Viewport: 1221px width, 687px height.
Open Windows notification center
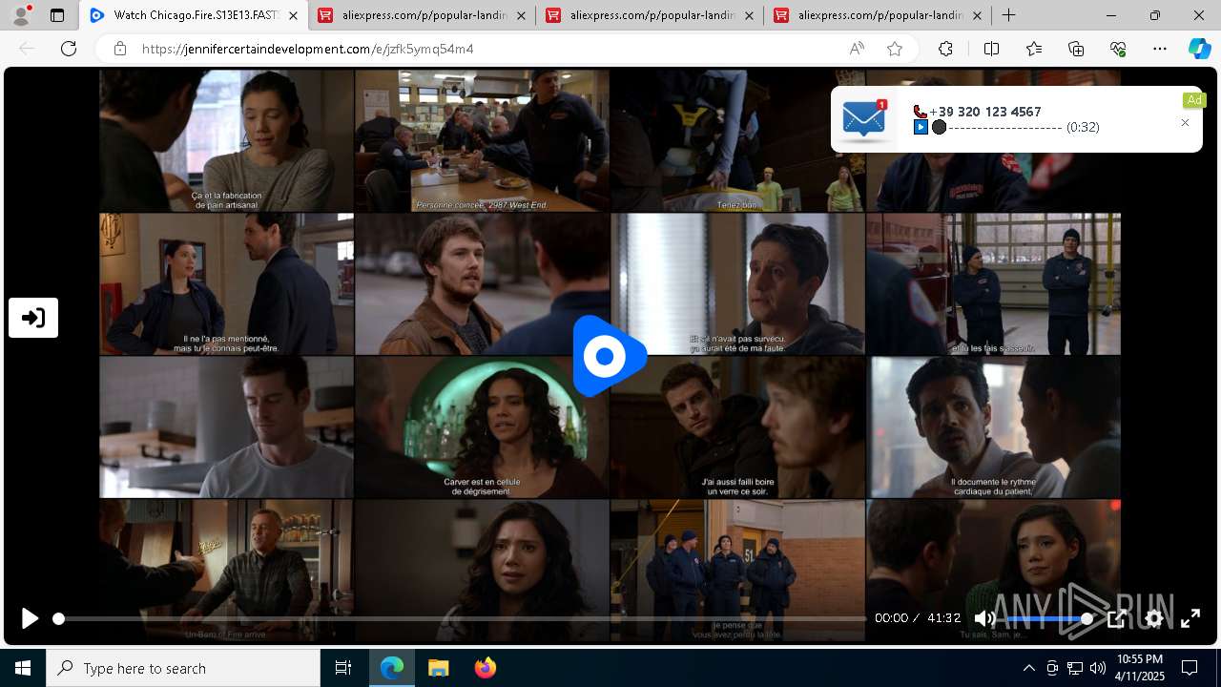pyautogui.click(x=1190, y=668)
